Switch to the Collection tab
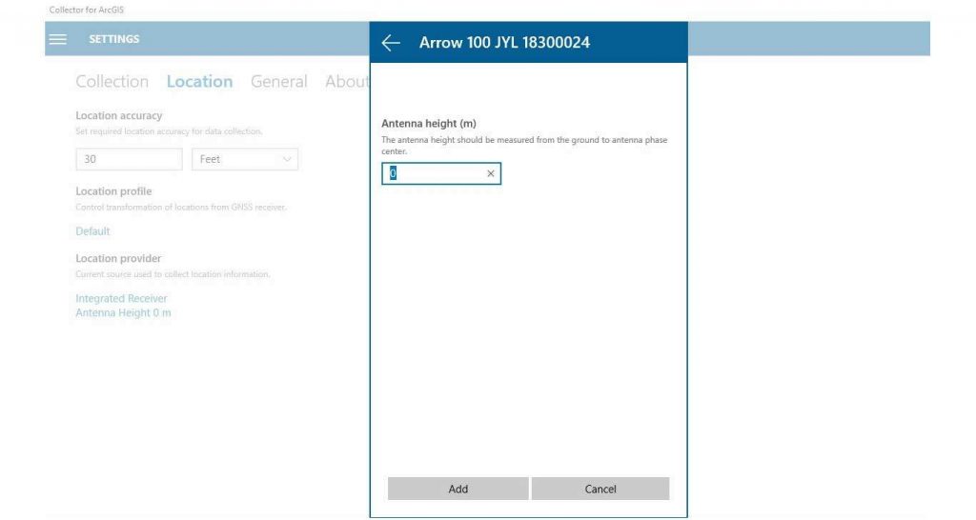976x520 pixels. tap(112, 82)
